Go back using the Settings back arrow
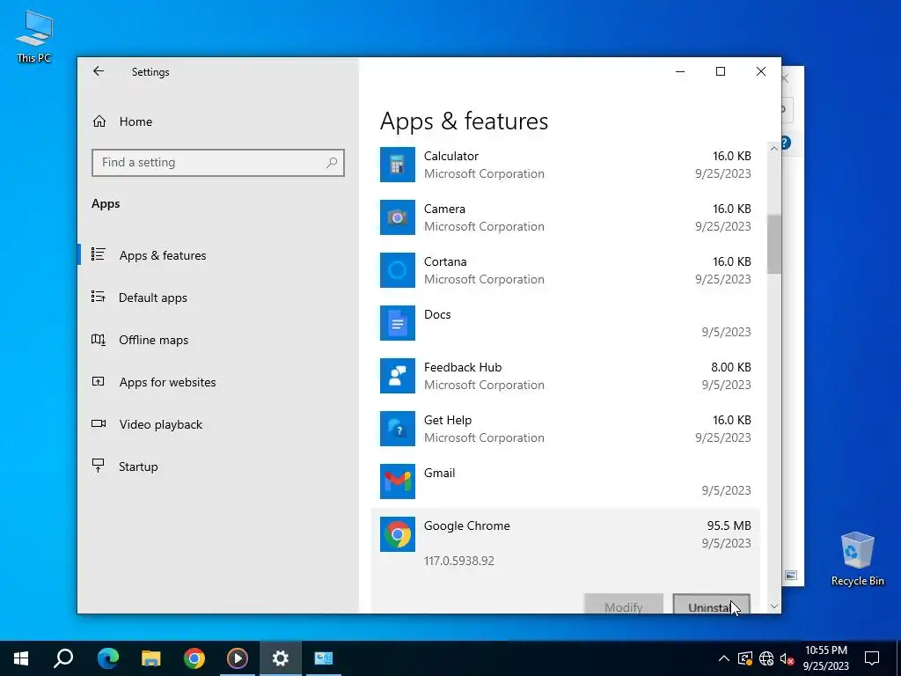This screenshot has width=901, height=676. pyautogui.click(x=99, y=71)
